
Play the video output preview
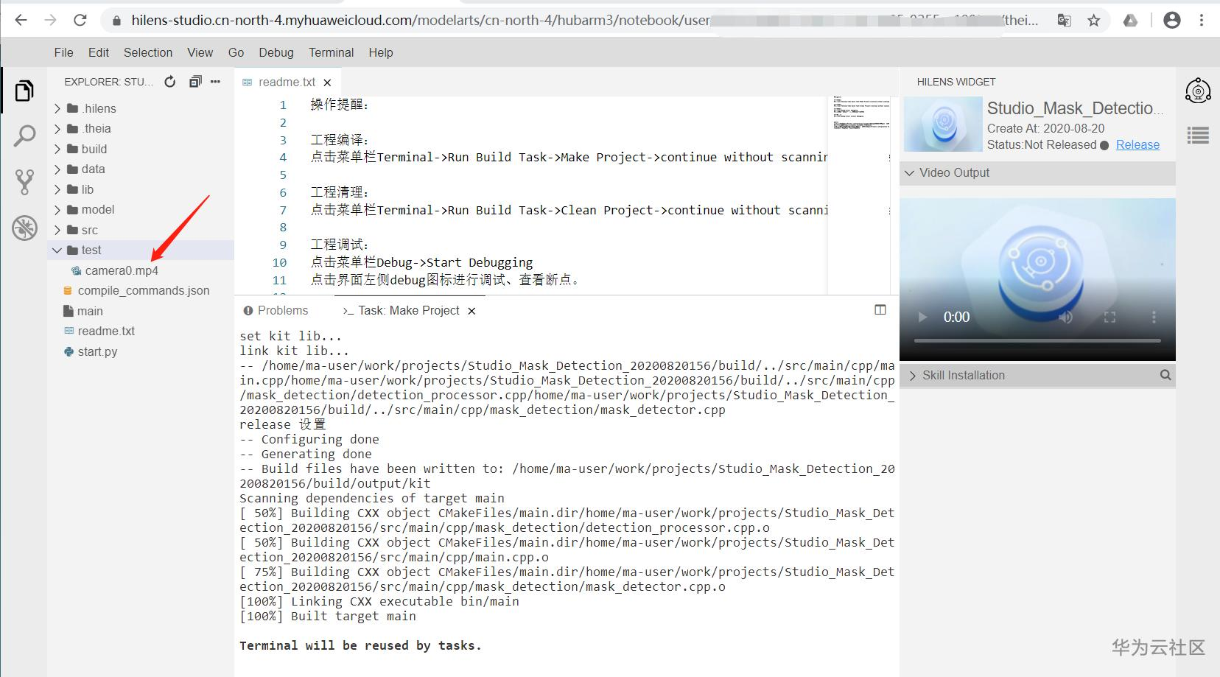point(922,317)
